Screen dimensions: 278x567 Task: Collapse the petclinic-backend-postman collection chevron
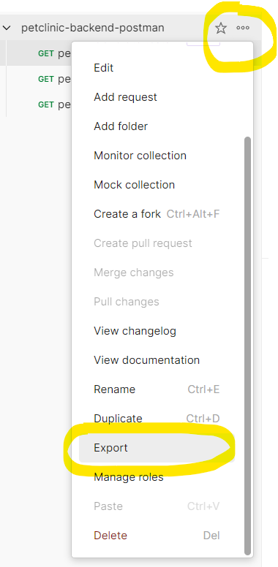pyautogui.click(x=7, y=28)
